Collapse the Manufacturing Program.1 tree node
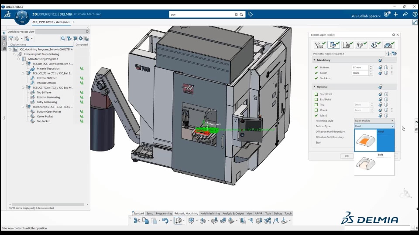The image size is (419, 235). pos(19,59)
